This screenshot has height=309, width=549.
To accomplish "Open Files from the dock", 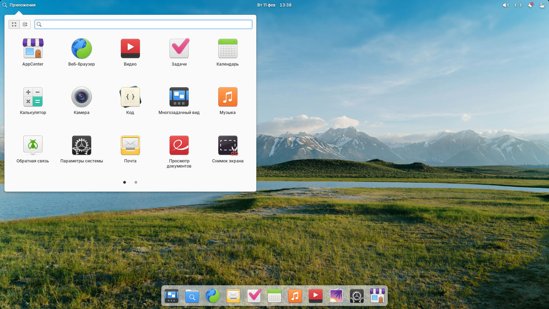I will [x=192, y=296].
